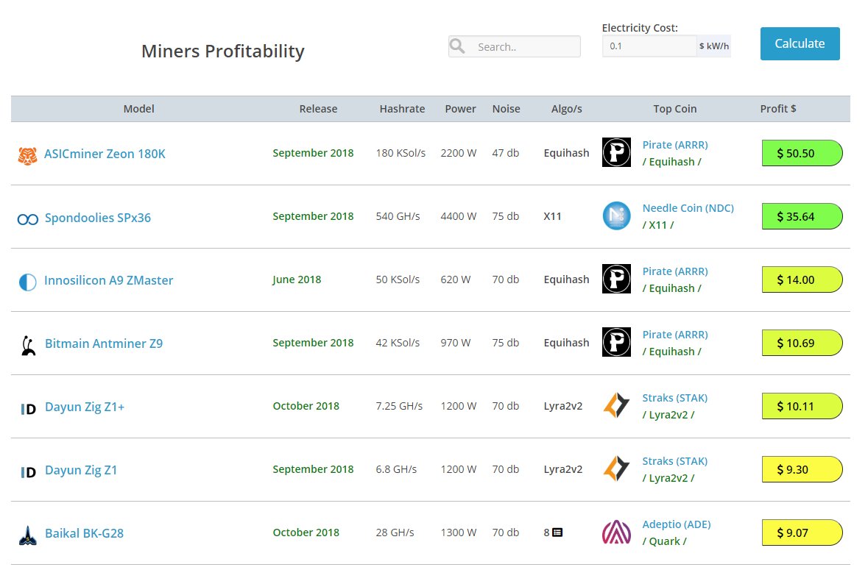Click Straks coin icon in Dayun Zig Z1 row
The height and width of the screenshot is (570, 868).
coord(616,469)
